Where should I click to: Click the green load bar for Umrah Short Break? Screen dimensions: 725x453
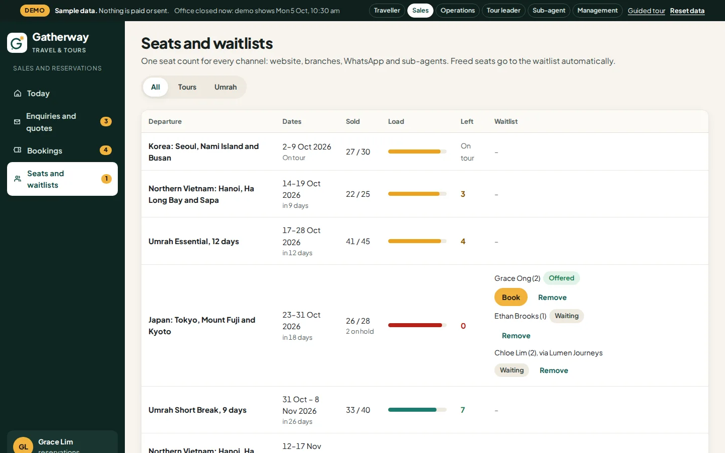(417, 410)
